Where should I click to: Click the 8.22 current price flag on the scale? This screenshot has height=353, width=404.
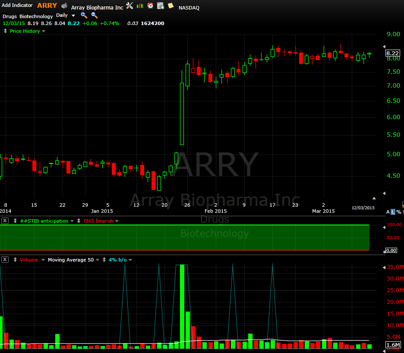[x=392, y=53]
